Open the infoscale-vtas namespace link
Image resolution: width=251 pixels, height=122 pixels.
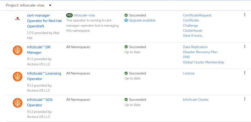pos(84,15)
